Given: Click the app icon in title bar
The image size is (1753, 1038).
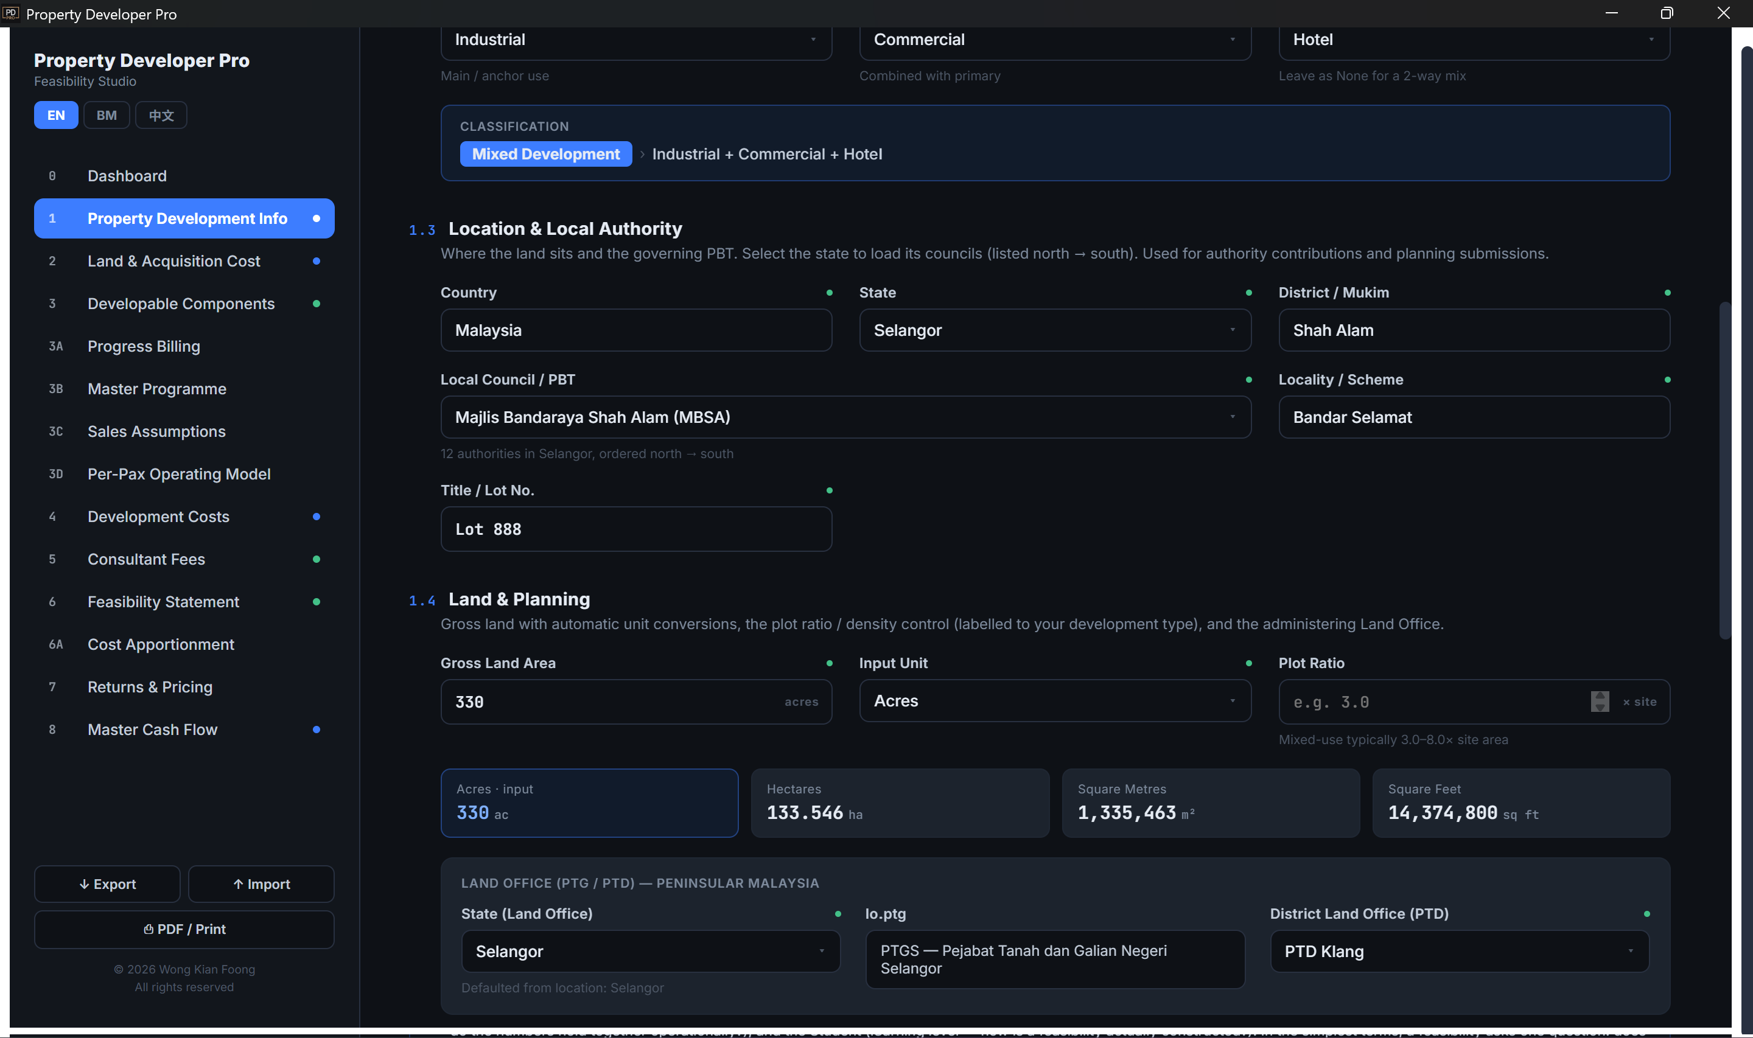Looking at the screenshot, I should (x=10, y=13).
